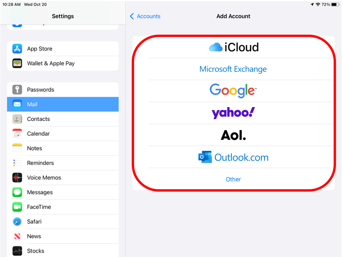The image size is (343, 257).
Task: Open App Store settings
Action: (63, 49)
